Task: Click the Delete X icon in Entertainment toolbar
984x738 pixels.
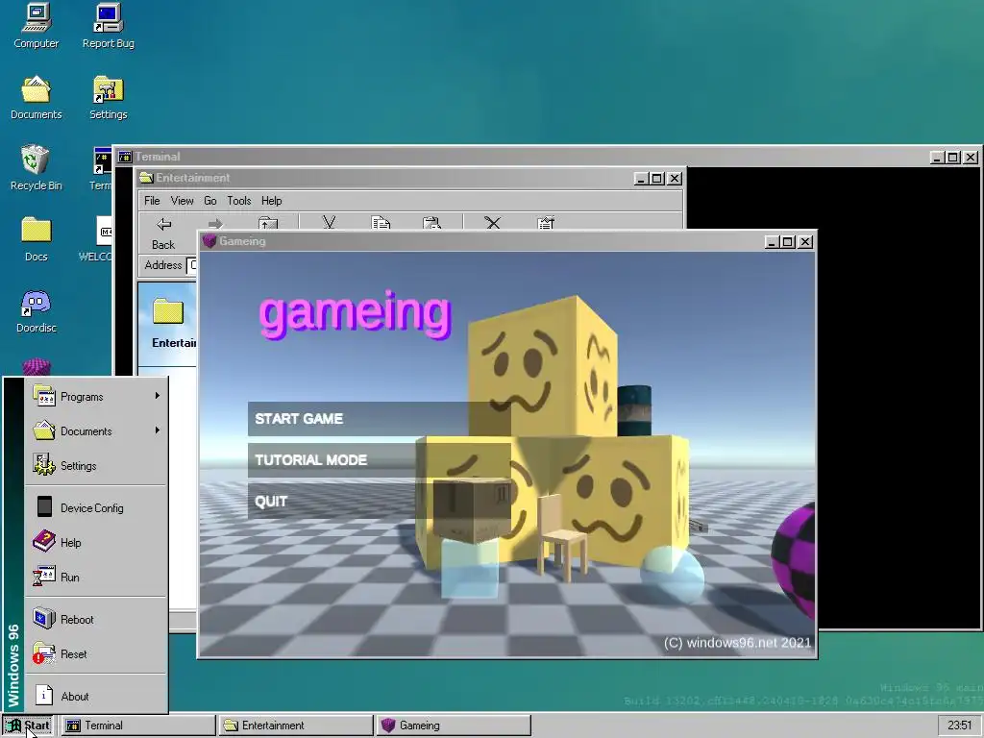Action: pos(493,223)
